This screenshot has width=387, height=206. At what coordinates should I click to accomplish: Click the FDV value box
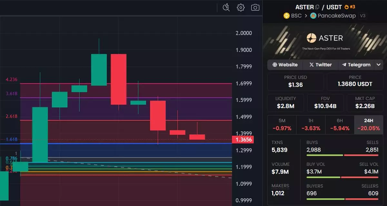(x=325, y=103)
